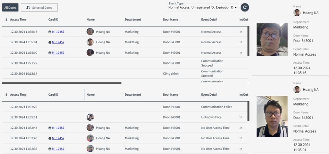Open top face capture photo in detail panel
Screen dimensions: 329x154
(x=272, y=40)
